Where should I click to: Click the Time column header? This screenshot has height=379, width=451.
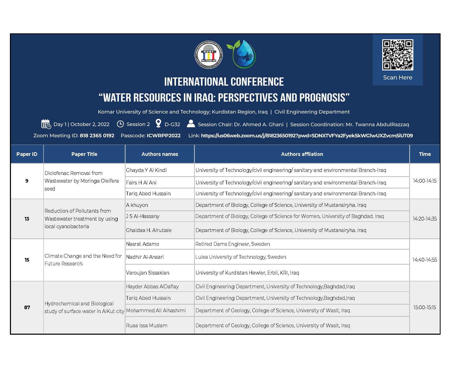425,154
